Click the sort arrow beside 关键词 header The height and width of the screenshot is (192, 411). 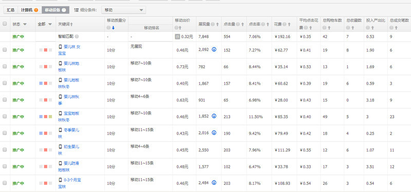tap(71, 24)
